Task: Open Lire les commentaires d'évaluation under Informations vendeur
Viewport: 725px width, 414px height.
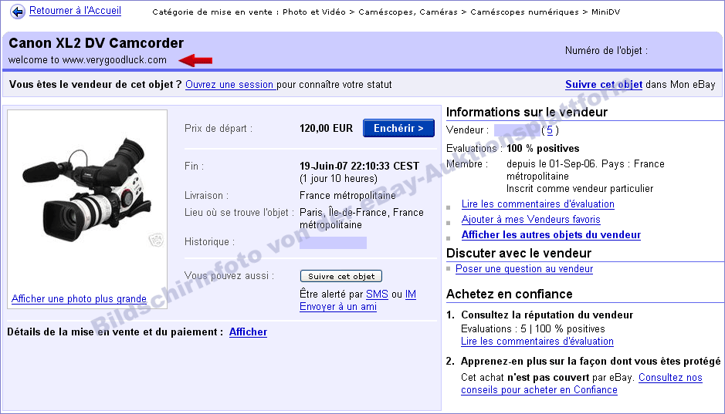Action: coord(537,204)
